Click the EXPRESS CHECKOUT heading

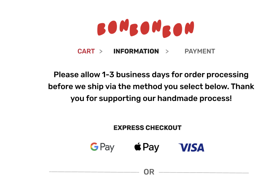[148, 128]
